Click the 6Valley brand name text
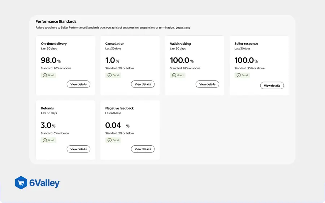Screen dimensions: 325x203 [x=44, y=183]
